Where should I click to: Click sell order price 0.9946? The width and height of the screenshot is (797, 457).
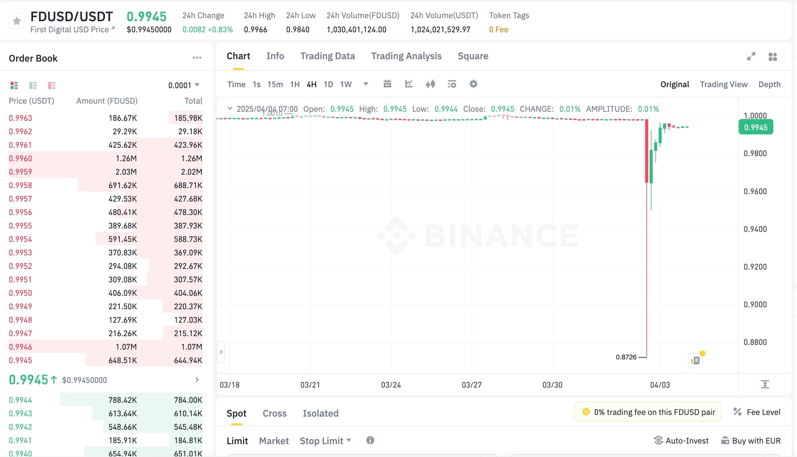[21, 347]
